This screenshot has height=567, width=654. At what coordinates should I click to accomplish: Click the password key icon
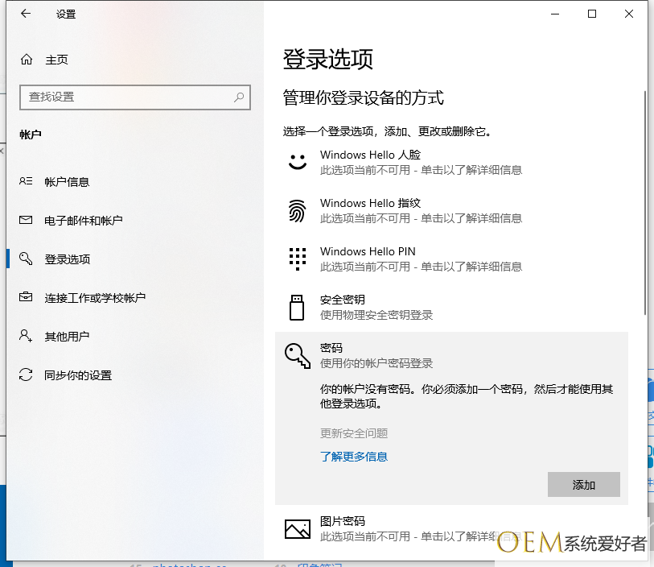tap(298, 355)
